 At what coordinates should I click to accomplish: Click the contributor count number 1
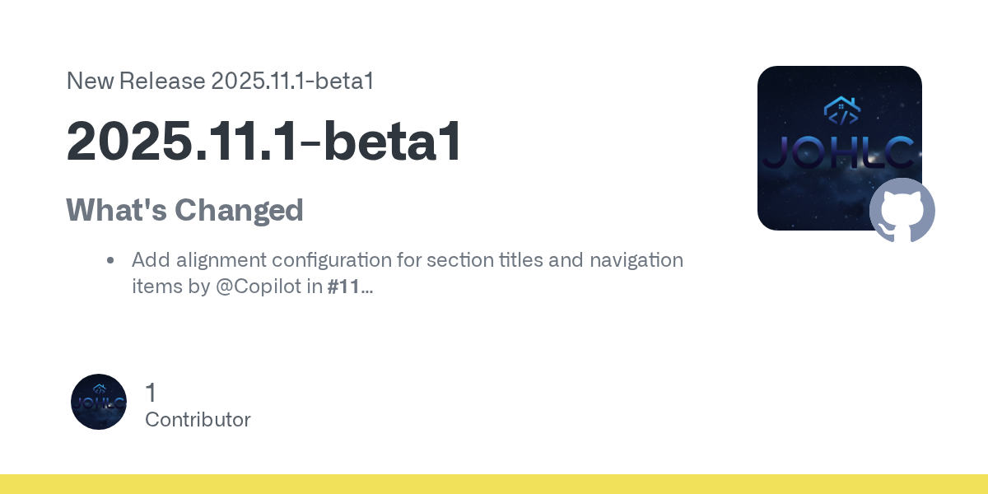pyautogui.click(x=151, y=393)
